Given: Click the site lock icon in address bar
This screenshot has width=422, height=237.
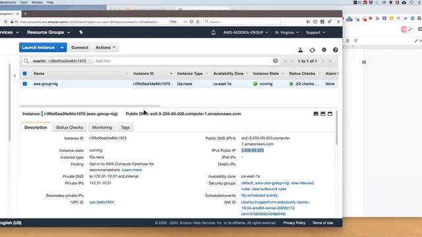Looking at the screenshot, I should (x=12, y=22).
